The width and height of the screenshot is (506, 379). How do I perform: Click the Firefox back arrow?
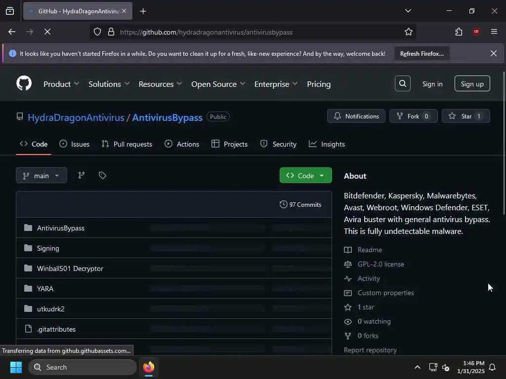click(12, 32)
